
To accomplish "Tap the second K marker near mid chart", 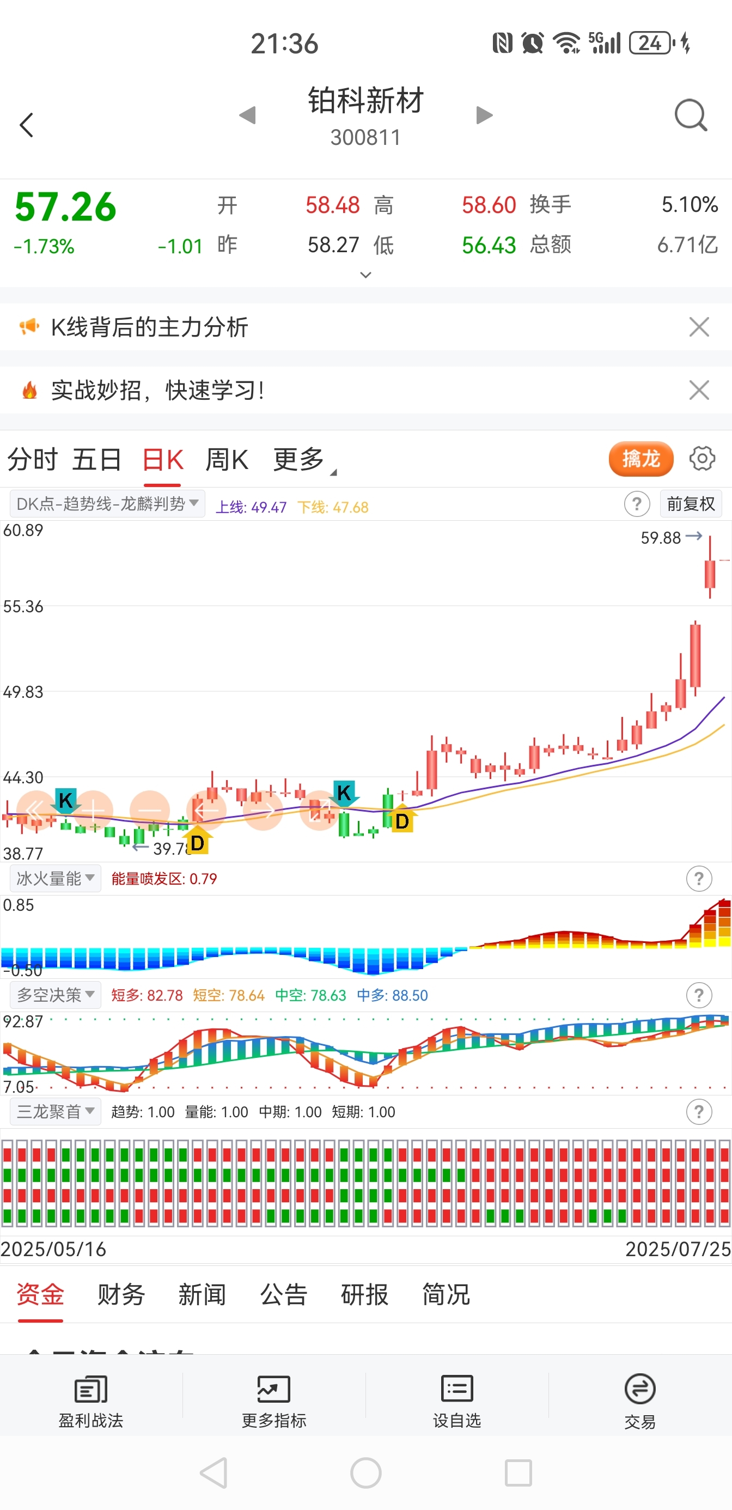I will pyautogui.click(x=344, y=794).
